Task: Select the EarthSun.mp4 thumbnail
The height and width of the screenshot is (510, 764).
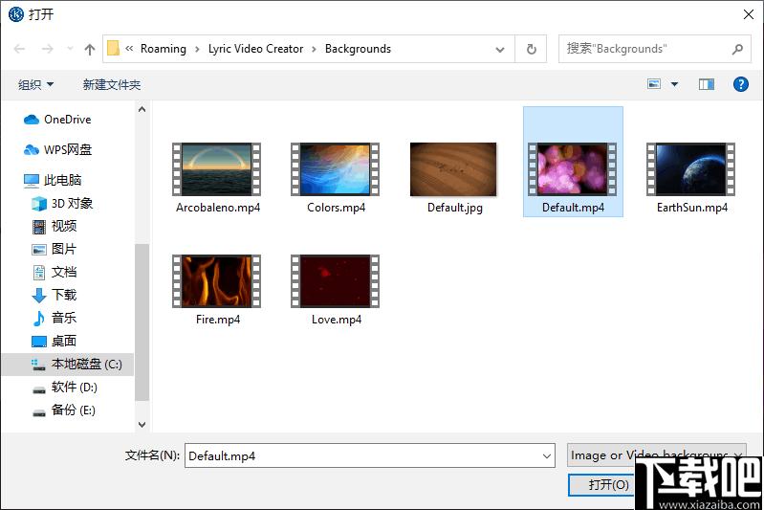Action: (691, 169)
